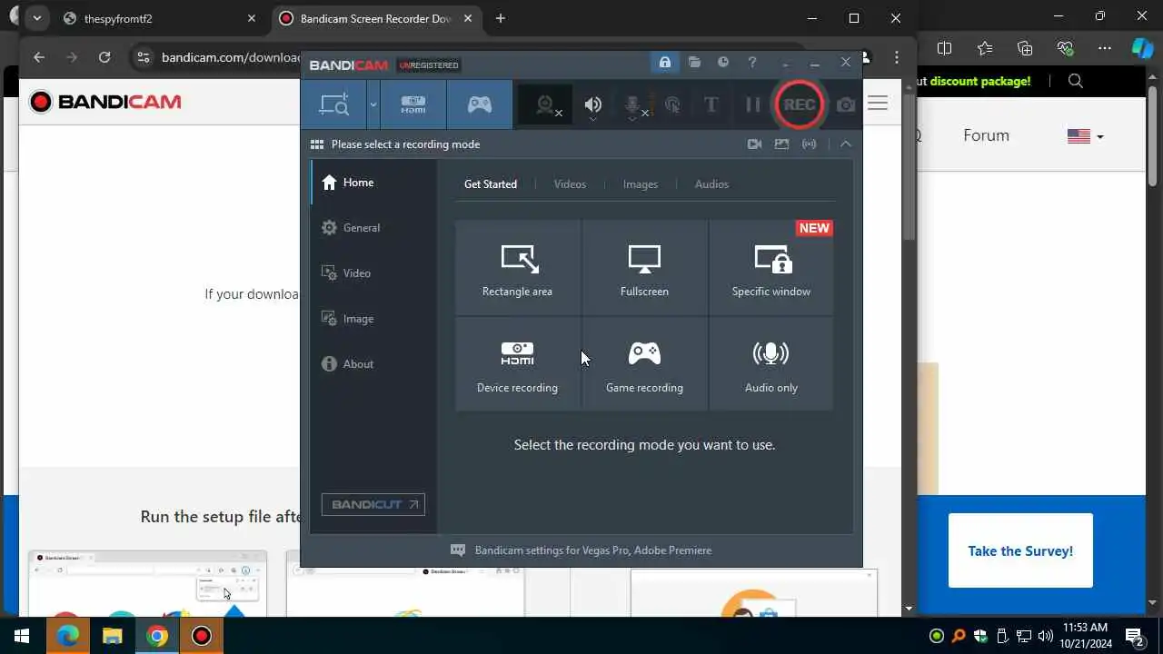The width and height of the screenshot is (1163, 654).
Task: Open Edge collections icon
Action: [1025, 48]
